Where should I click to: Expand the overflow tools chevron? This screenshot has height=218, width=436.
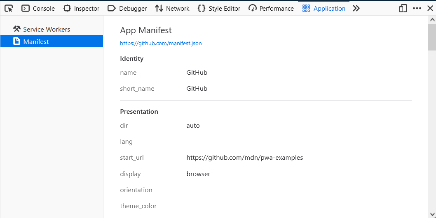pyautogui.click(x=356, y=8)
